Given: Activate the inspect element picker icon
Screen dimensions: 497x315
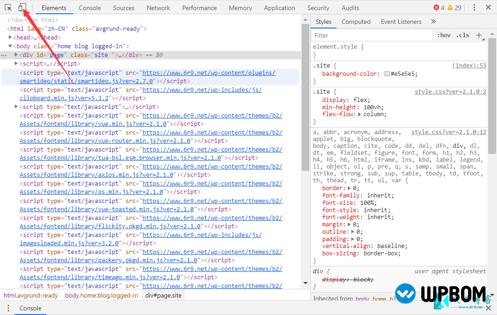Looking at the screenshot, I should (8, 7).
